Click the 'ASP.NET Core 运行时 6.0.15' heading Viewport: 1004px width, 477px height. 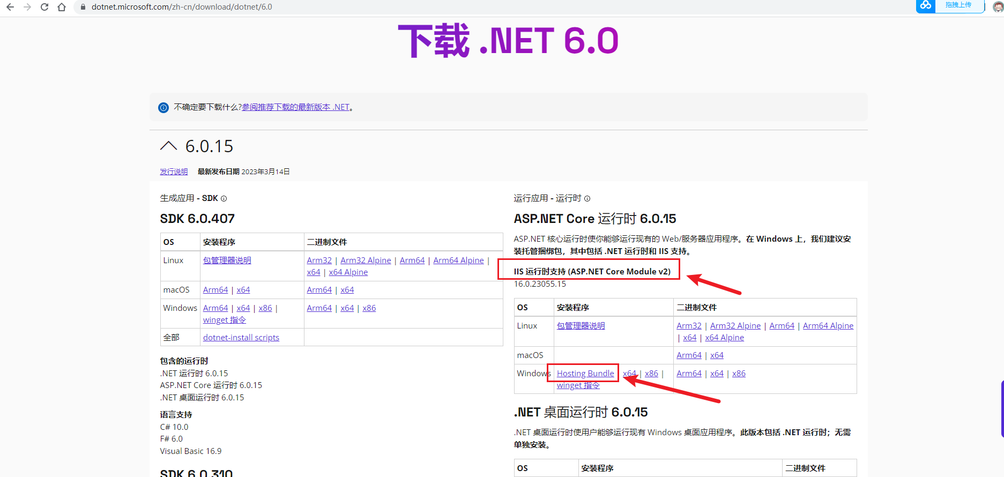pyautogui.click(x=595, y=219)
